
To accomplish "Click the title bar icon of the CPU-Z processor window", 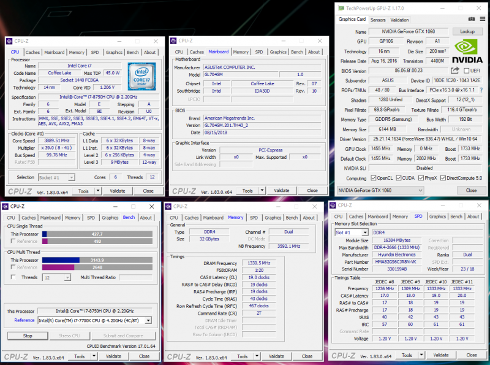I will coord(9,41).
